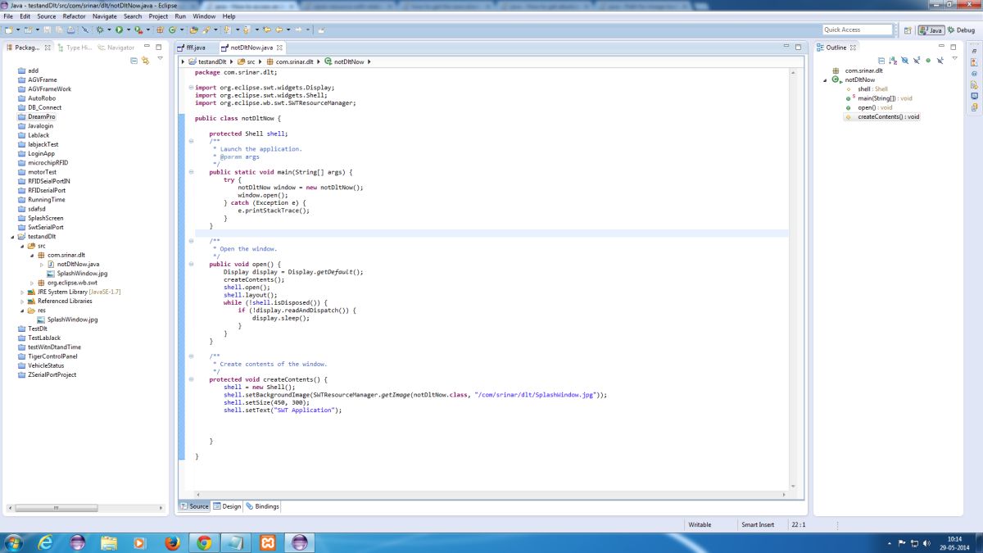Viewport: 983px width, 553px height.
Task: Open Package Explorer View Menu triangle
Action: pyautogui.click(x=160, y=58)
